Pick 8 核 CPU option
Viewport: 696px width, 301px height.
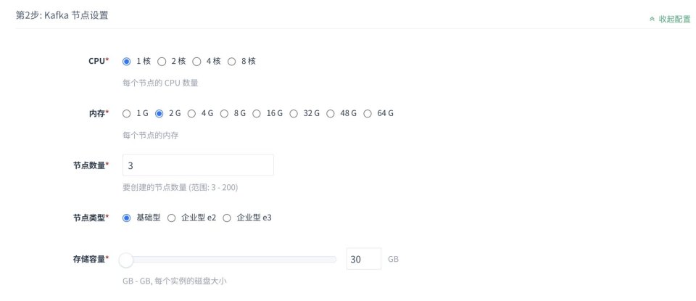[x=232, y=62]
